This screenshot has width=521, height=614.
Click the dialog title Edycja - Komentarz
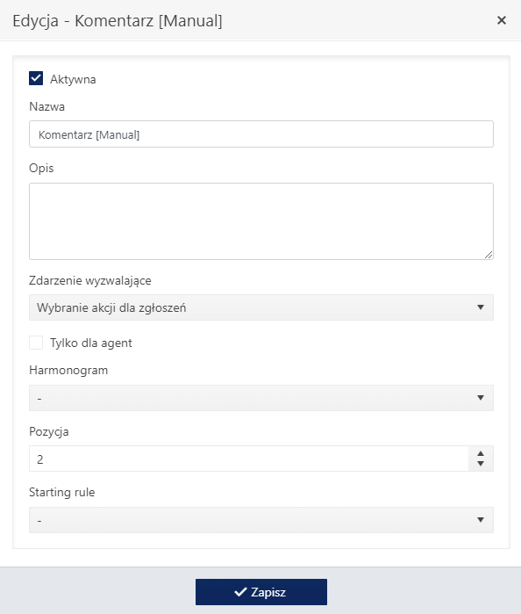118,21
